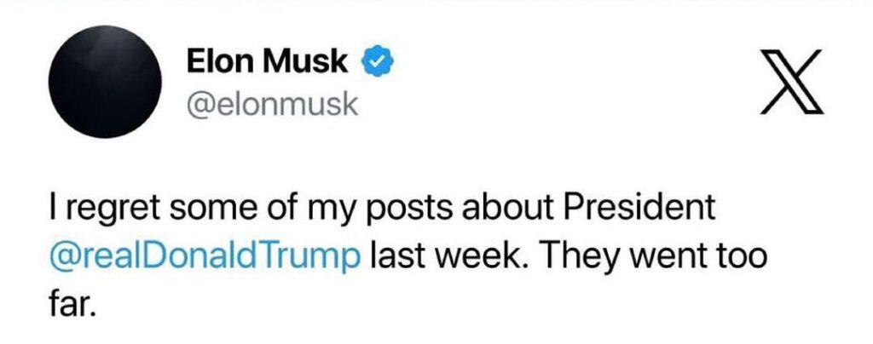Click the final word "far."
The width and height of the screenshot is (873, 344).
70,301
